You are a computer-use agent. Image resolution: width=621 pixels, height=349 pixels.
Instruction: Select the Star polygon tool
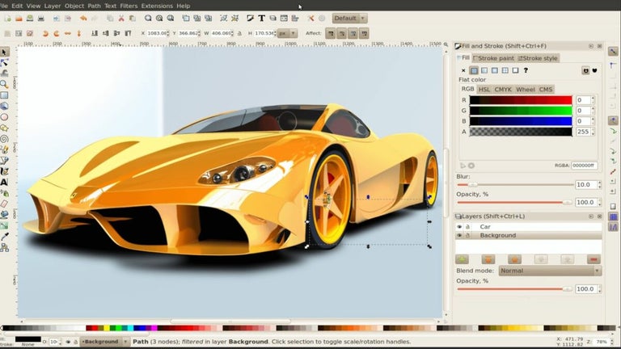(4, 128)
